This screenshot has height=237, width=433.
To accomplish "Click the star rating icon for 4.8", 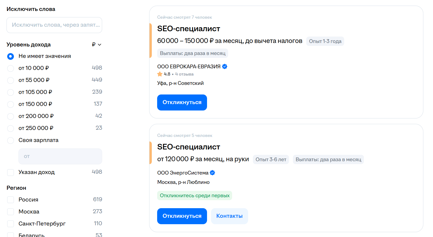I will [160, 74].
